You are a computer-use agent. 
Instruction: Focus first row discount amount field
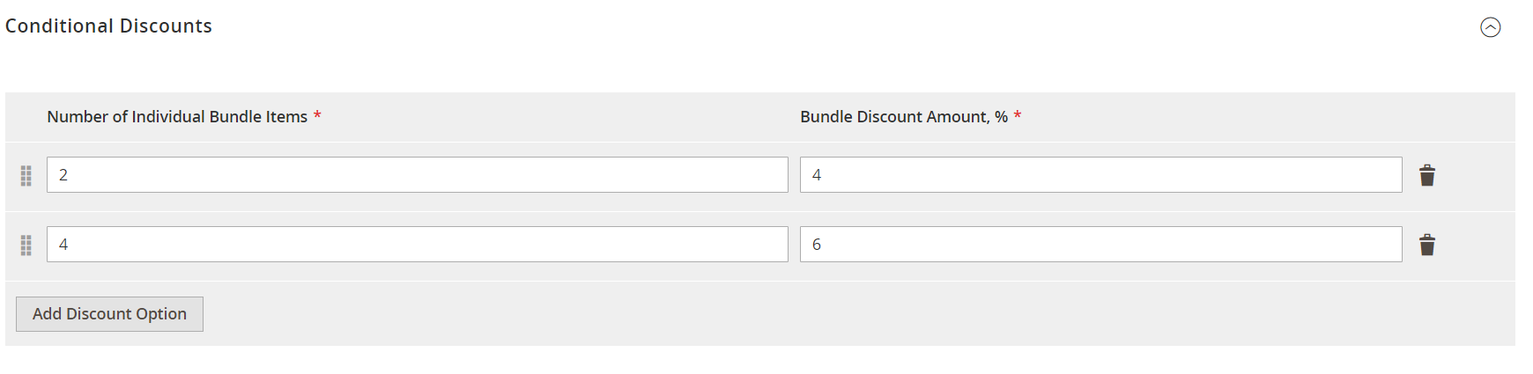[1100, 175]
